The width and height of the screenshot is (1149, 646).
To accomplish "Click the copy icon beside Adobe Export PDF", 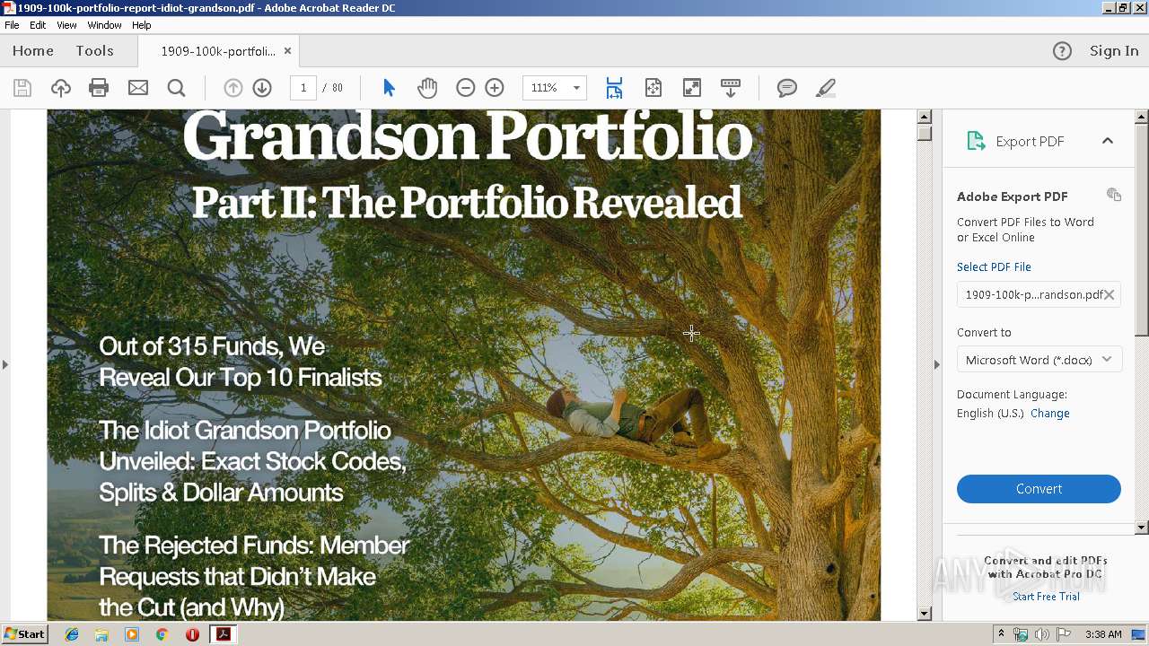I will [1114, 196].
